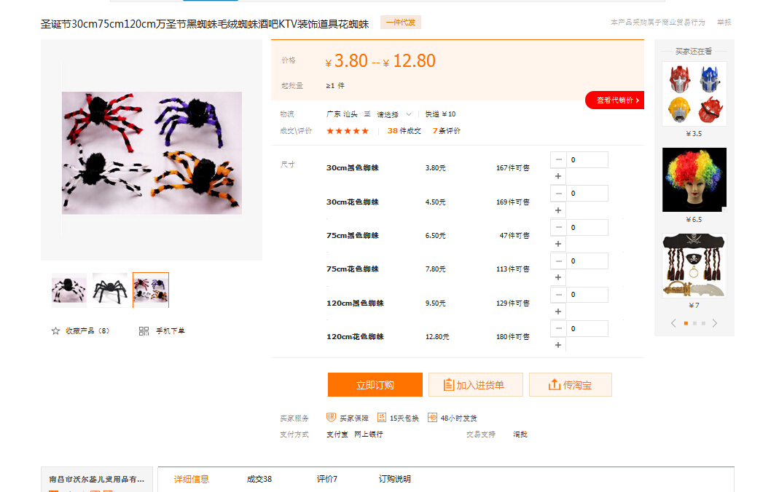Open the mobile order QR code icon

pos(144,331)
